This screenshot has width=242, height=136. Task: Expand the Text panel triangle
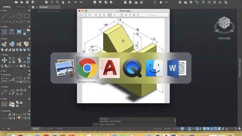click(x=2, y=71)
